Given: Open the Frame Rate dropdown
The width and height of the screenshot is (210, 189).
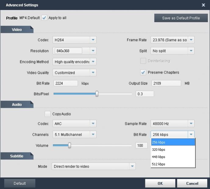Looking at the screenshot, I should click(x=191, y=40).
